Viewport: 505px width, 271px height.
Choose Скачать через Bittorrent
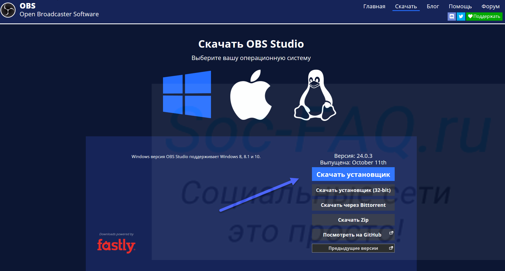tap(353, 205)
